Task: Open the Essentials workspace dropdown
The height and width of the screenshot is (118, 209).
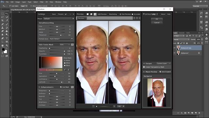Action: (x=200, y=6)
